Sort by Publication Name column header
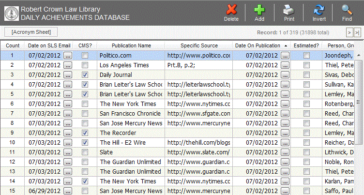Viewport: 364px width, 195px height. [131, 45]
